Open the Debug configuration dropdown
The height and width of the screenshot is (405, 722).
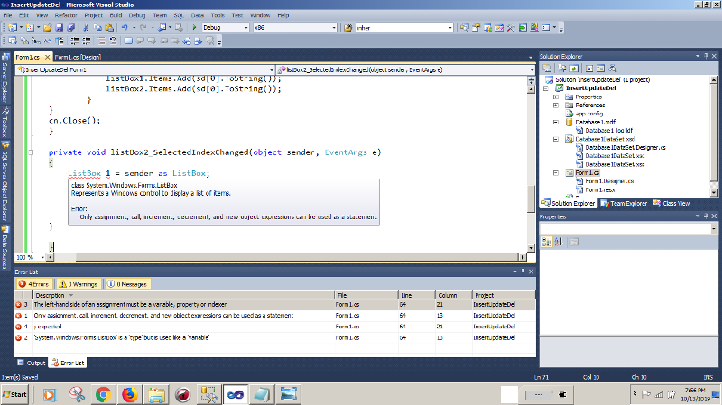pyautogui.click(x=245, y=28)
